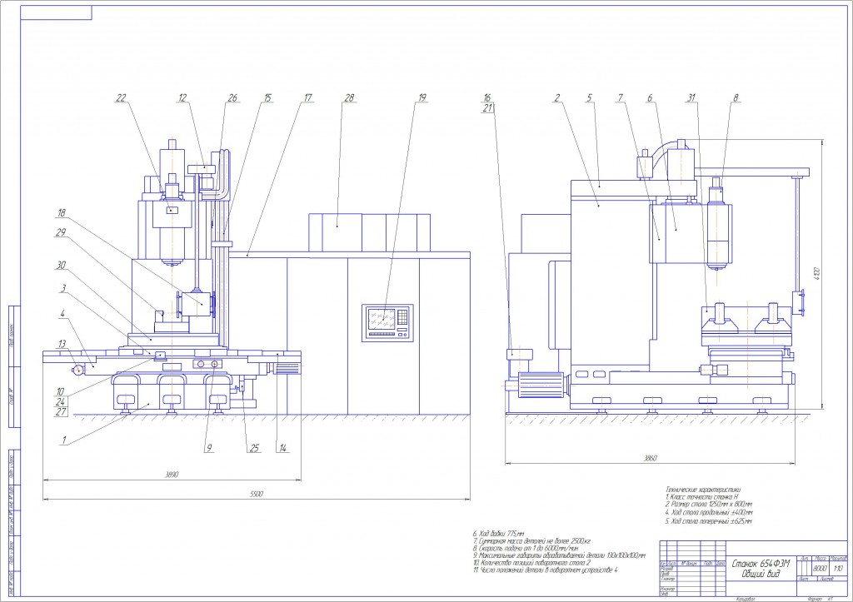This screenshot has height=602, width=853.
Task: Click callout number 21 below label 16
Action: click(486, 107)
